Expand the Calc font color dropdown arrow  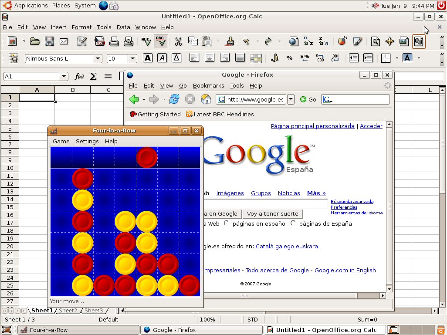419,58
